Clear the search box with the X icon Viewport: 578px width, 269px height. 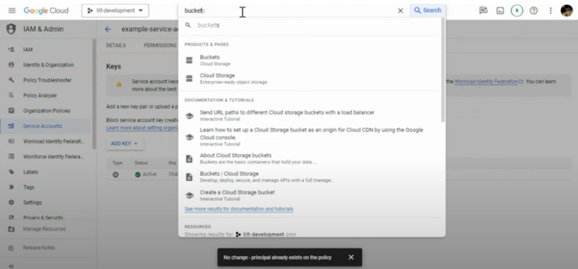pyautogui.click(x=400, y=10)
